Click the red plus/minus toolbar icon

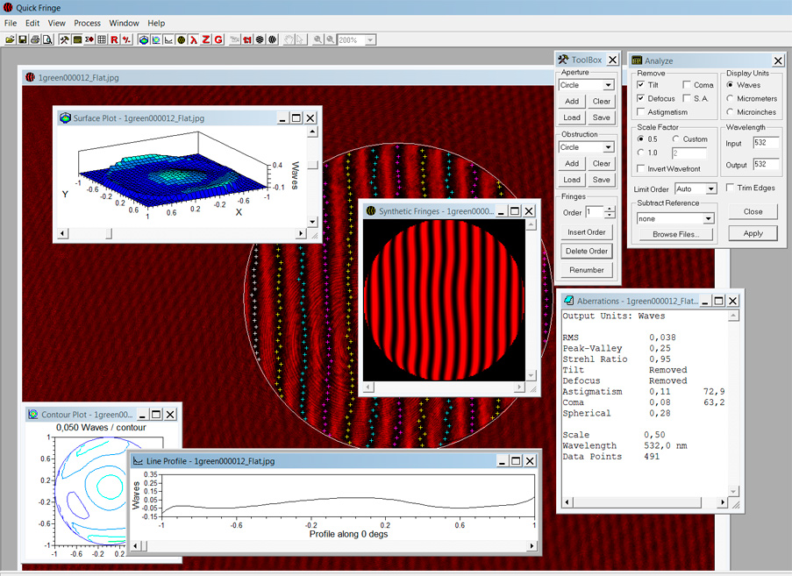[127, 39]
